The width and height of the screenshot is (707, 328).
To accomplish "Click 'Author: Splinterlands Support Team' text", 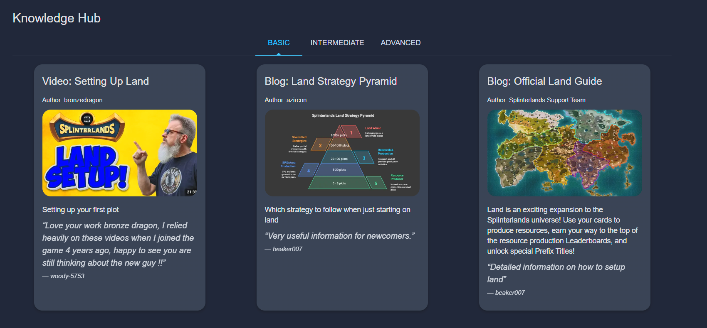I will click(536, 100).
